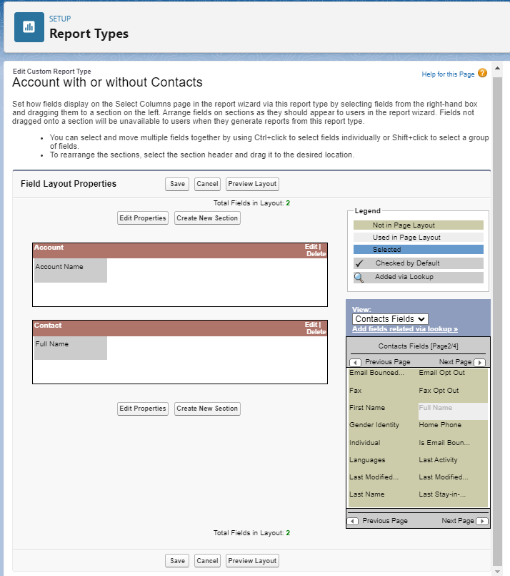This screenshot has width=510, height=576.
Task: Select the Full Name field in Contact section
Action: click(71, 348)
